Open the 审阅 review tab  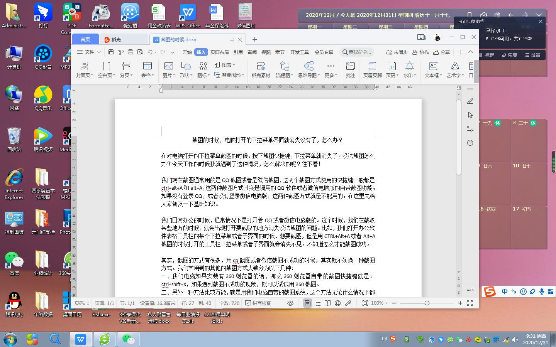pyautogui.click(x=252, y=52)
